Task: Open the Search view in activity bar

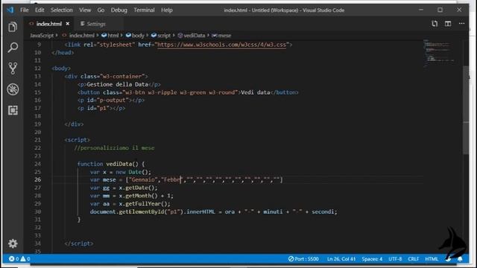Action: coord(13,48)
